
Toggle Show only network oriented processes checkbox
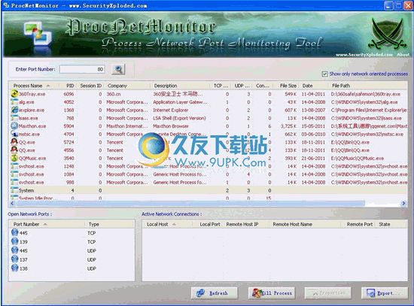click(x=324, y=74)
